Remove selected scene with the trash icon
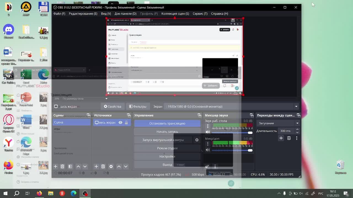 tap(62, 166)
